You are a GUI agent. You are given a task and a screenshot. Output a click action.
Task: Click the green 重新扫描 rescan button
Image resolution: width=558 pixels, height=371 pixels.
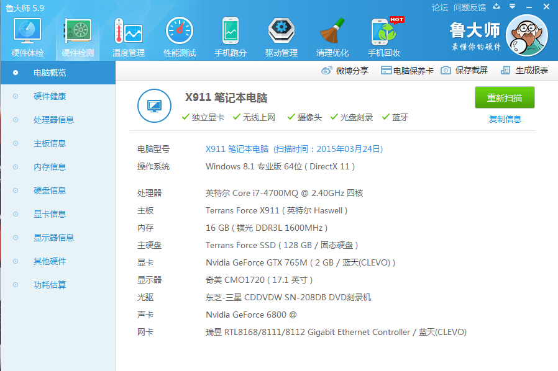(505, 97)
